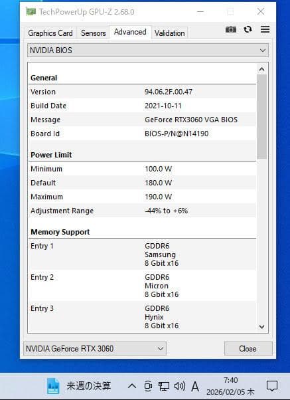Image resolution: width=290 pixels, height=400 pixels.
Task: Click the Adjustment Range -44% to +6% value
Action: pos(166,211)
